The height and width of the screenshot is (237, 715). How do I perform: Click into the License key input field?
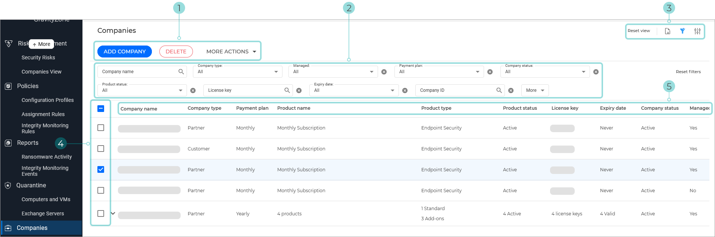pyautogui.click(x=243, y=90)
